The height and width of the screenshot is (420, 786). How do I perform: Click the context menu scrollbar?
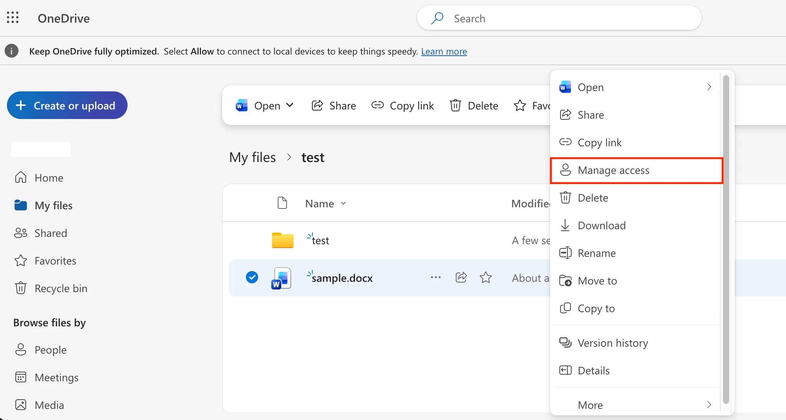(726, 240)
